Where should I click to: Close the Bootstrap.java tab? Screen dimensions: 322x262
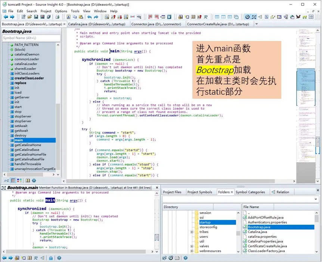pos(64,24)
